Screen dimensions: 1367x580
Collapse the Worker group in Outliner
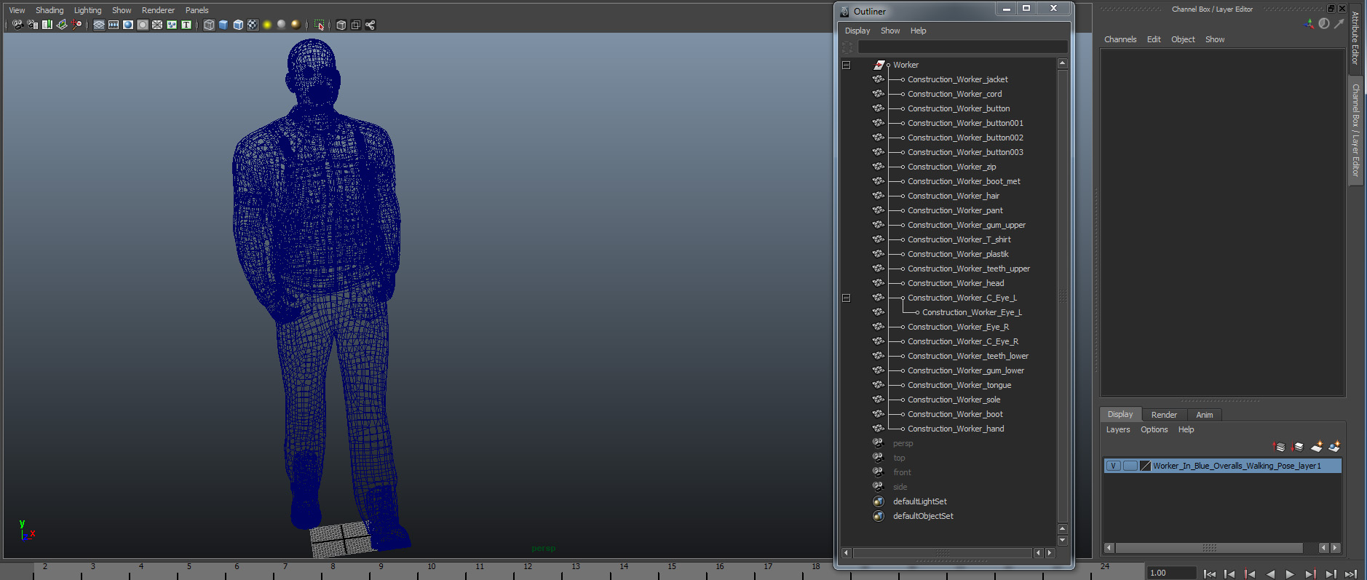point(846,65)
